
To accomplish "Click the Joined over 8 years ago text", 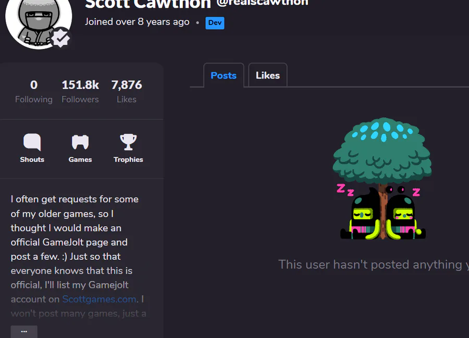I will coord(137,22).
